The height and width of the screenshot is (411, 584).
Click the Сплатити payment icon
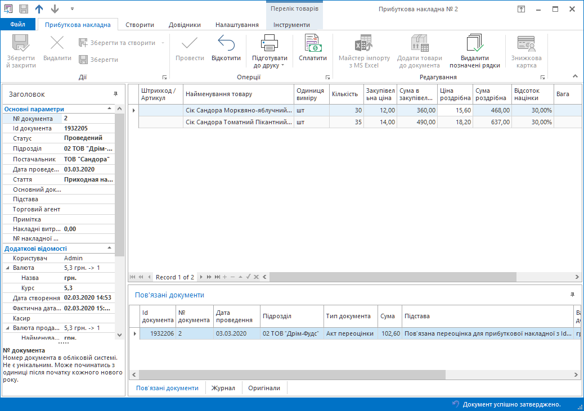pyautogui.click(x=312, y=44)
